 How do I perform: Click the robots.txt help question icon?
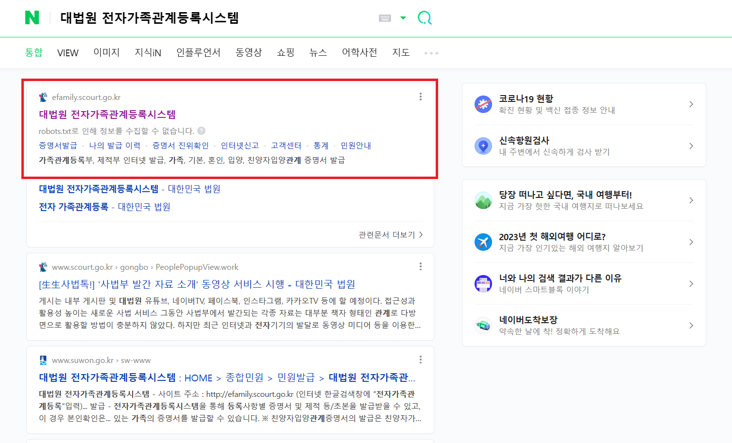click(201, 131)
